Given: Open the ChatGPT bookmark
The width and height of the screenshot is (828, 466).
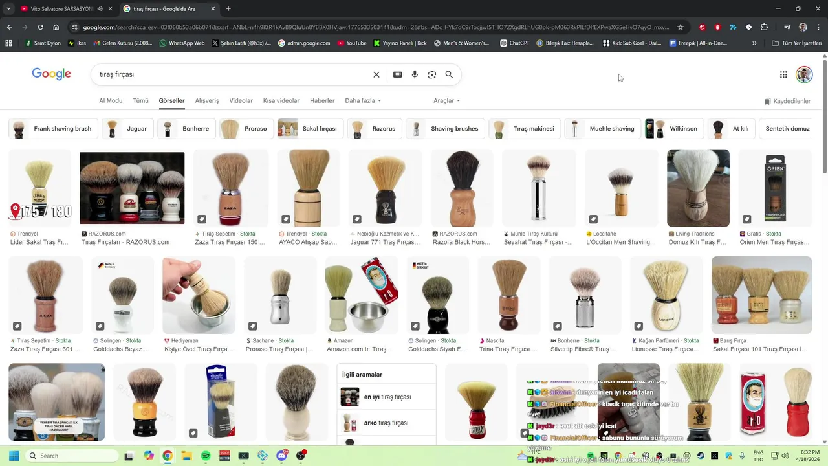Looking at the screenshot, I should [515, 43].
